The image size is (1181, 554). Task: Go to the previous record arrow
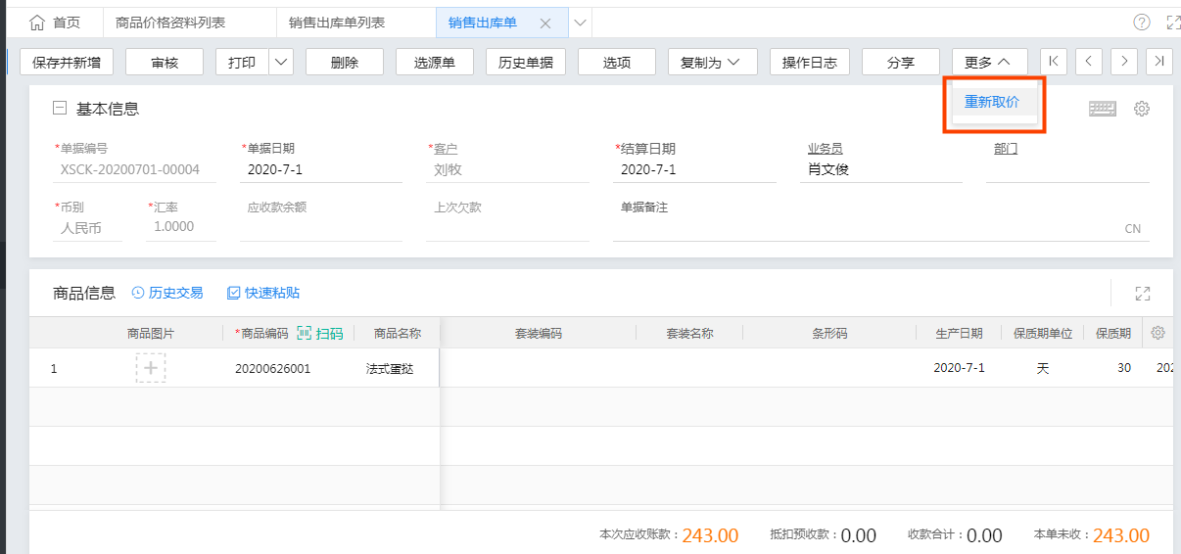(1088, 62)
